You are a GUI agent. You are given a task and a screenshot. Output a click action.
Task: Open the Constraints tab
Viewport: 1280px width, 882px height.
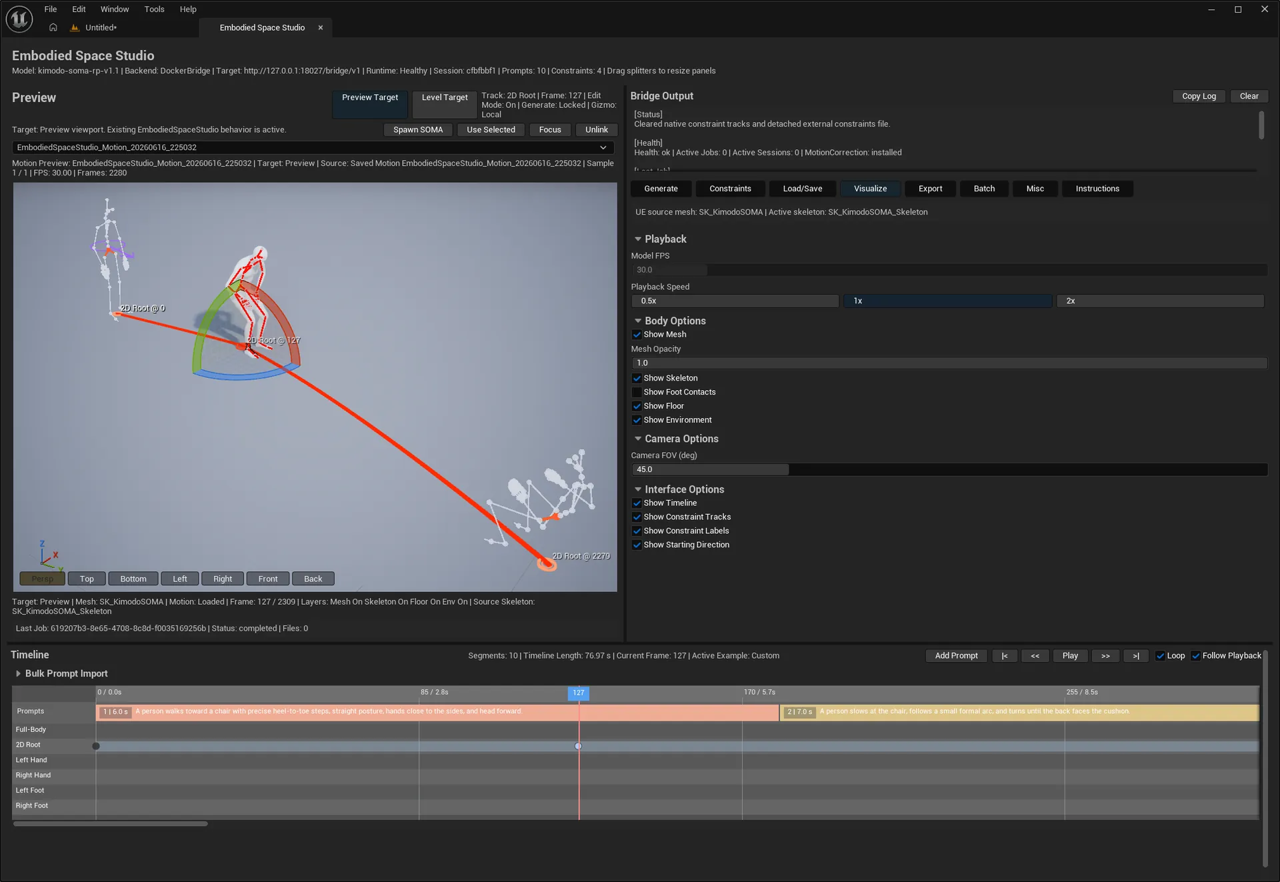coord(730,189)
